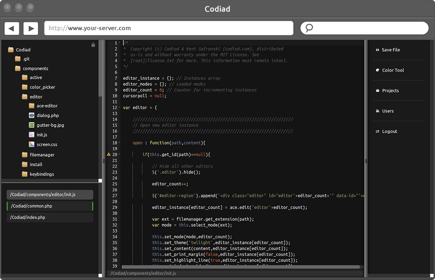Click the filemanager folder icon
The height and width of the screenshot is (280, 435).
pyautogui.click(x=25, y=155)
